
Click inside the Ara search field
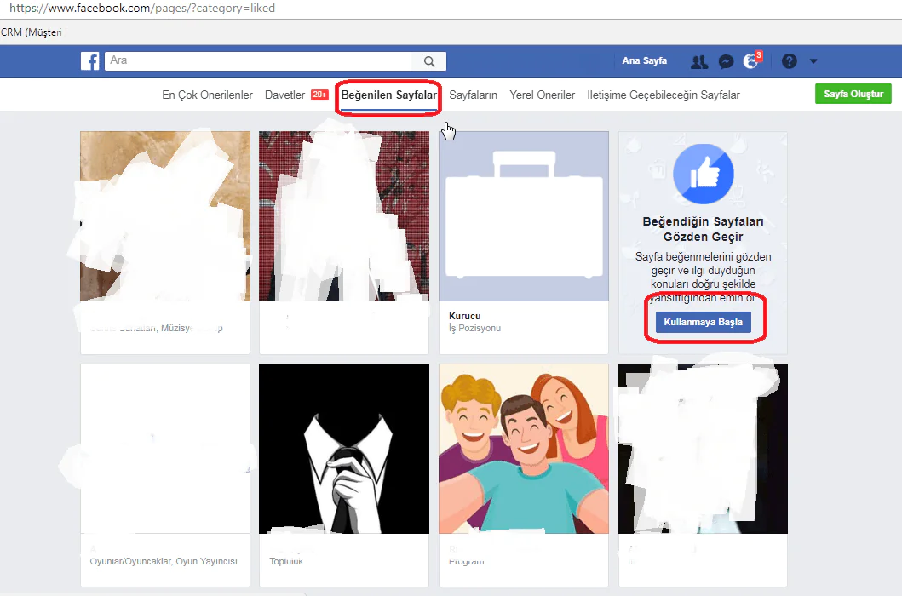(x=256, y=60)
